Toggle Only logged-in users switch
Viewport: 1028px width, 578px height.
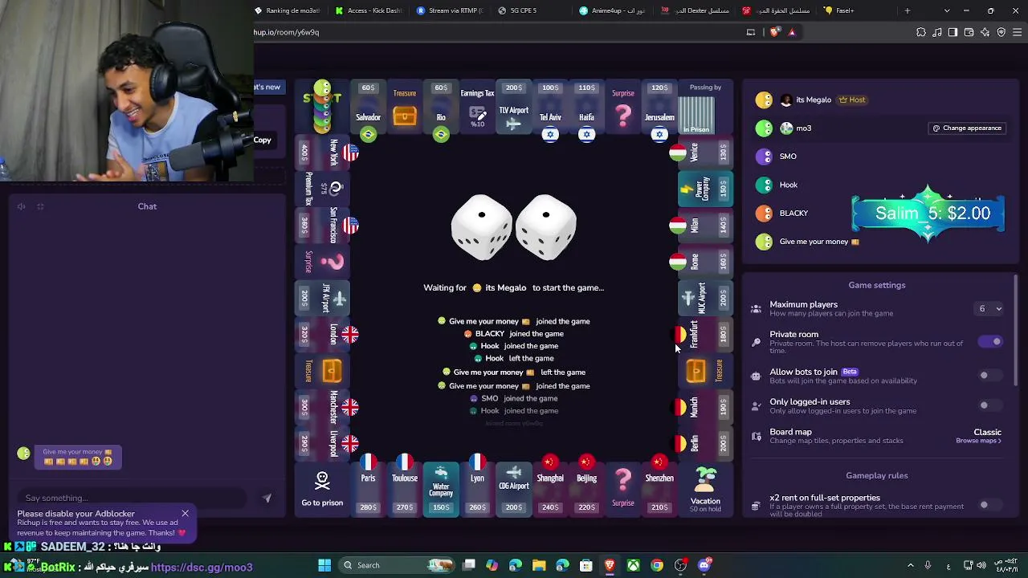(x=990, y=405)
